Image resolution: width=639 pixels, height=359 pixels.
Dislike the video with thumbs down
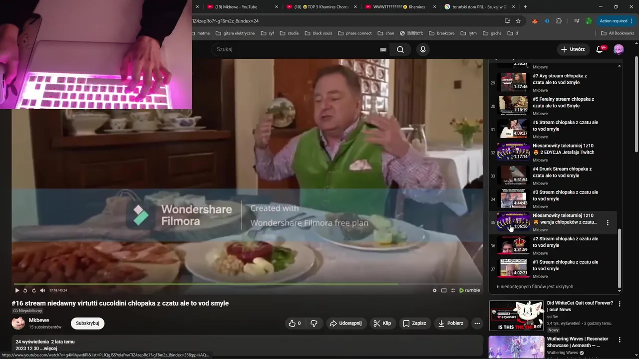point(314,323)
